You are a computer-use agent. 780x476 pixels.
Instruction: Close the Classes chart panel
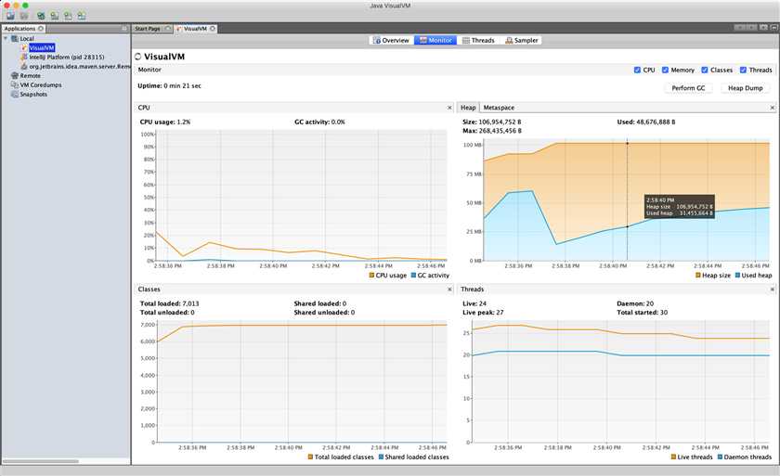click(x=449, y=289)
